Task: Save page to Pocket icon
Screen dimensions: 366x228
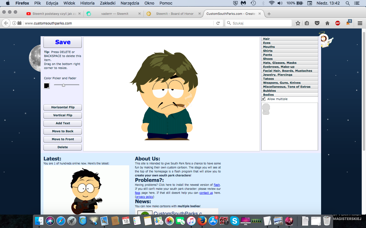Action: [x=317, y=23]
